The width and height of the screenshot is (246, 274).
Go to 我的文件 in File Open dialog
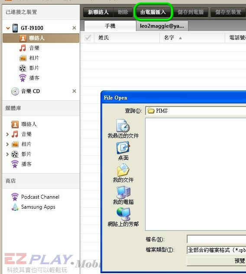(x=123, y=173)
